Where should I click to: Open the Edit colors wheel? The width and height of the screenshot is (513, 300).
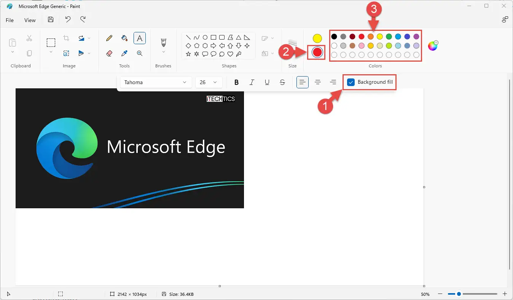pyautogui.click(x=433, y=46)
